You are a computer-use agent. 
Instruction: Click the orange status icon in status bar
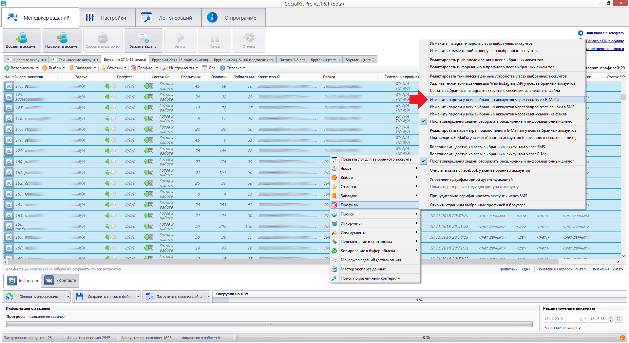pyautogui.click(x=622, y=338)
